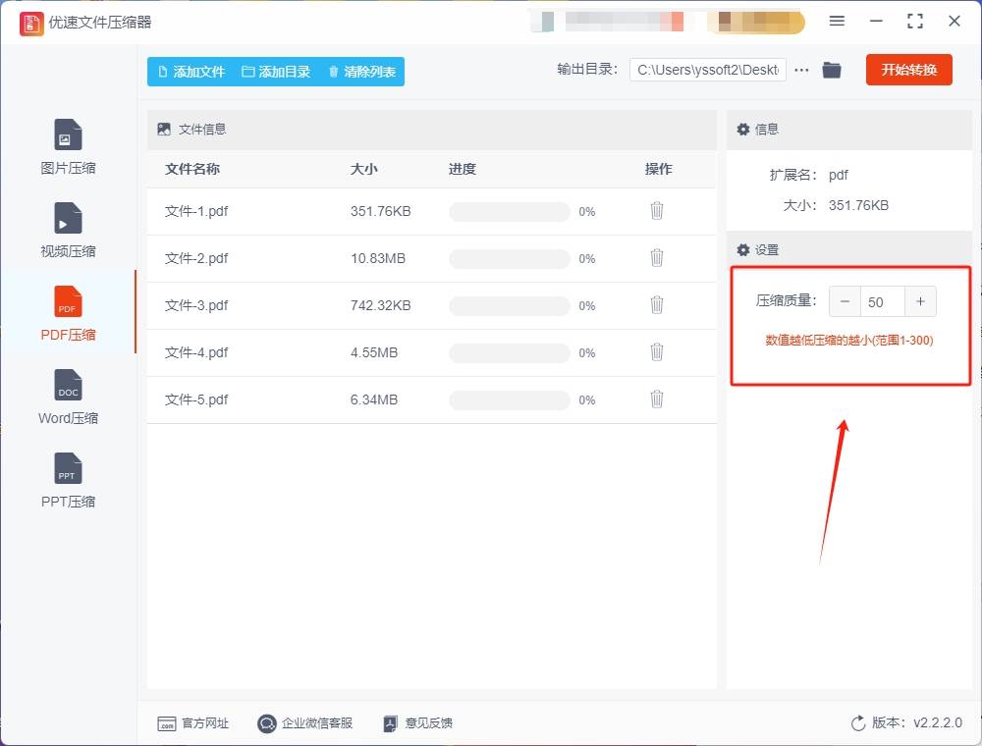Screen dimensions: 982x746
Task: Click the 大小 column header
Action: [364, 169]
